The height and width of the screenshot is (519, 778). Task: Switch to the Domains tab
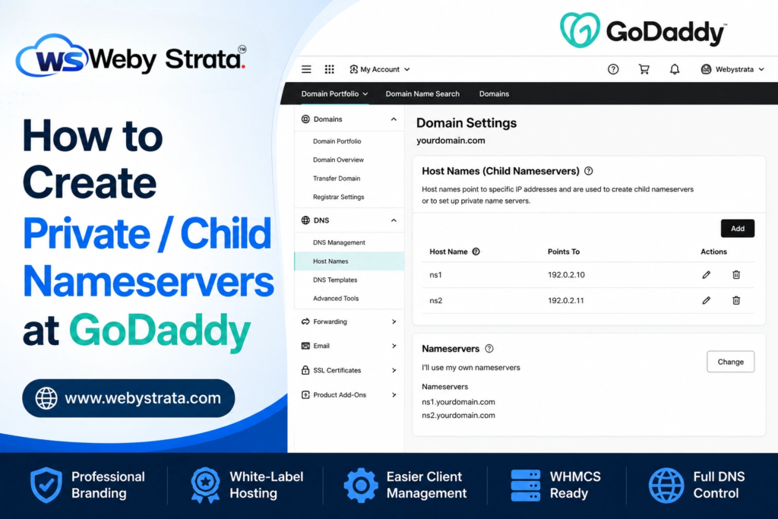(x=494, y=93)
